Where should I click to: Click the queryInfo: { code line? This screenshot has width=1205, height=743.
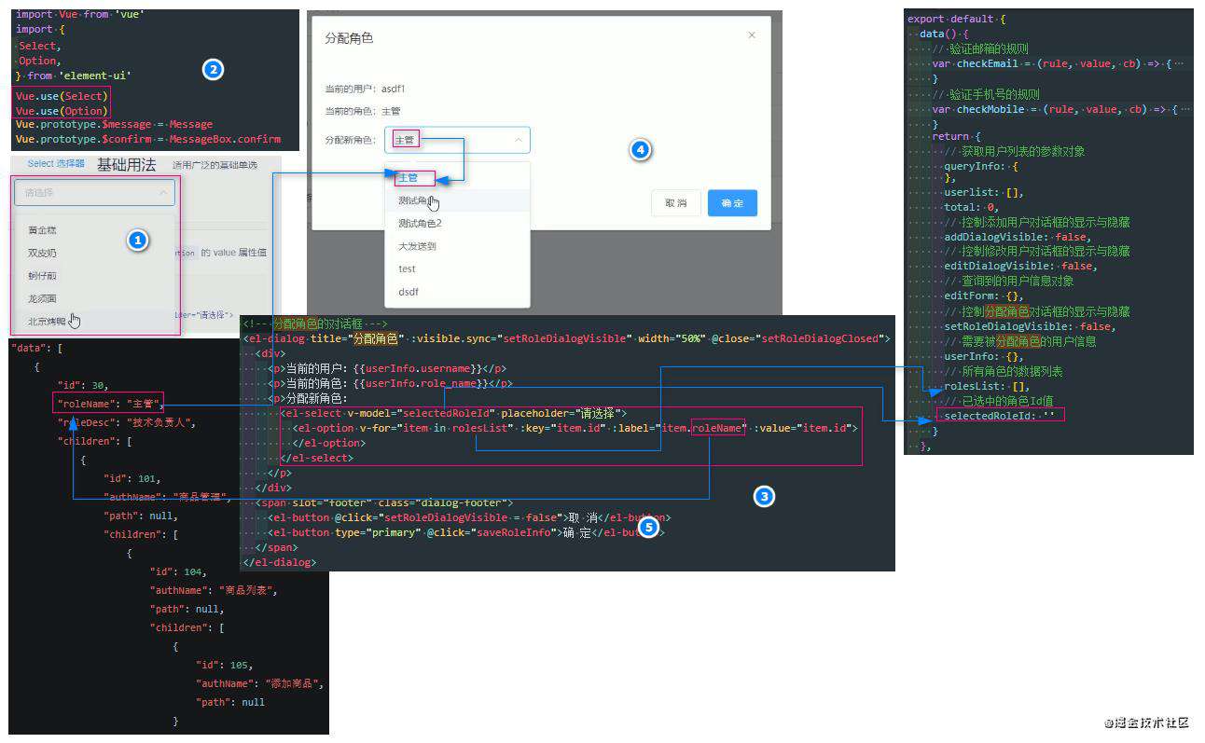[981, 166]
